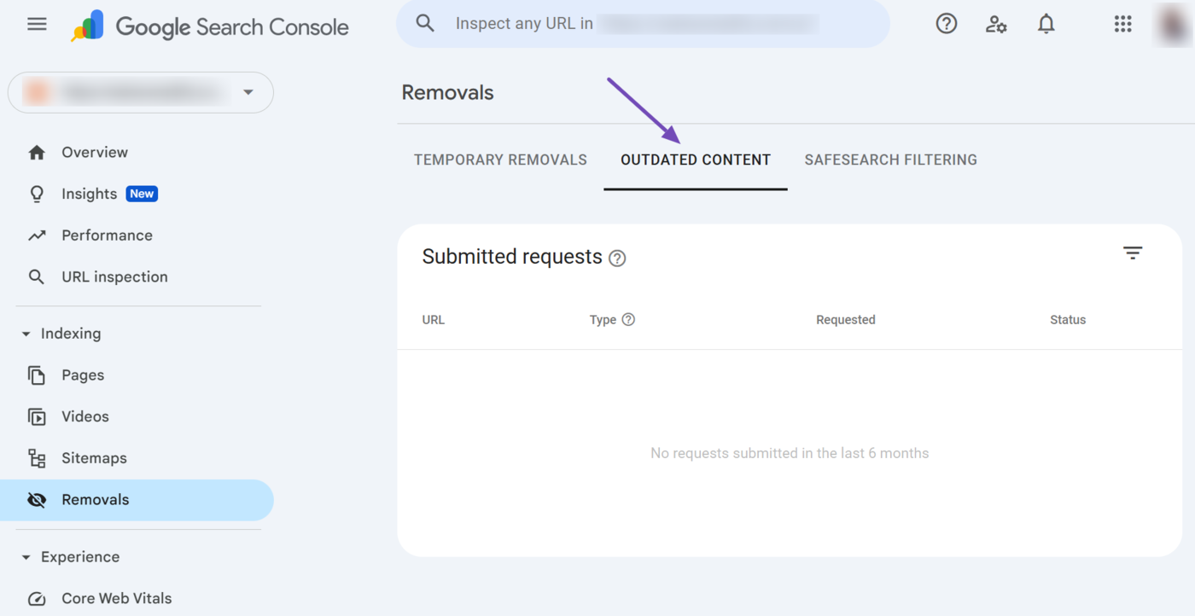1195x616 pixels.
Task: Open the Google apps grid
Action: [1122, 24]
